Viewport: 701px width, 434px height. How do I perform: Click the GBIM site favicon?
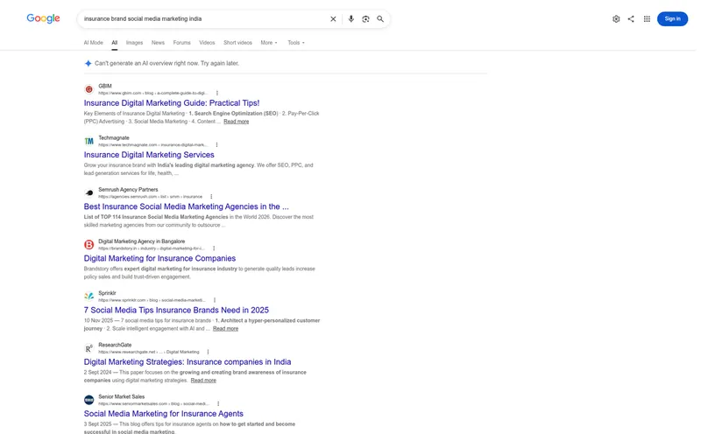point(89,89)
